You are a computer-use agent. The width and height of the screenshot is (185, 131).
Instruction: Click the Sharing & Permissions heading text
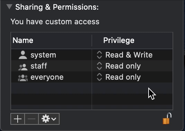[x=57, y=7]
